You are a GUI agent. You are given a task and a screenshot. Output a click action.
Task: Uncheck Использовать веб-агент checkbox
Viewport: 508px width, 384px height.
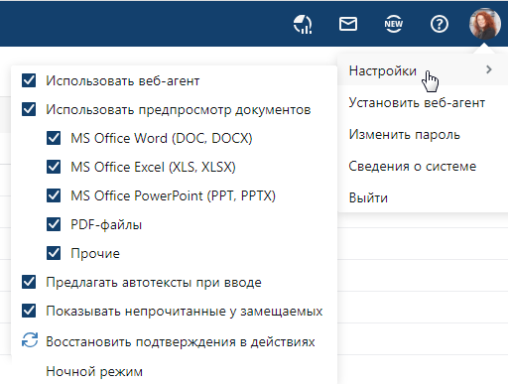coord(29,80)
